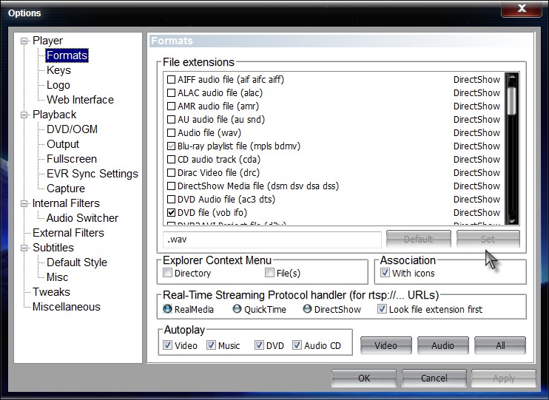
Task: Enable Directory in Explorer Context Menu
Action: [x=168, y=273]
